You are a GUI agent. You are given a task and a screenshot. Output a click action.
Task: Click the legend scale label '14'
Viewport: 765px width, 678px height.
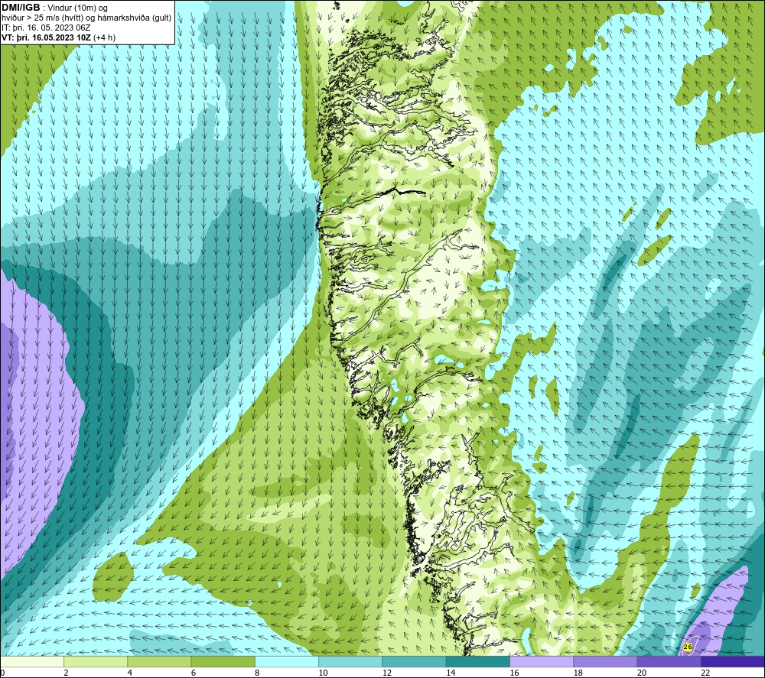[x=451, y=673]
